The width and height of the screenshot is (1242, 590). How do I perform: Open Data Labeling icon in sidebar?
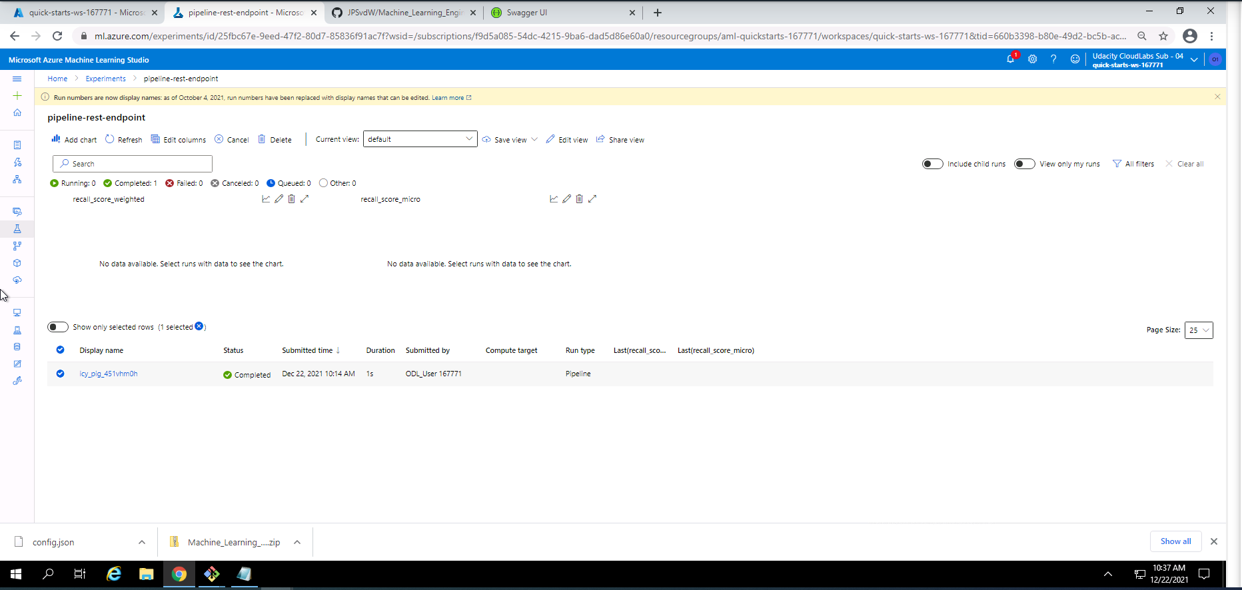pos(17,364)
